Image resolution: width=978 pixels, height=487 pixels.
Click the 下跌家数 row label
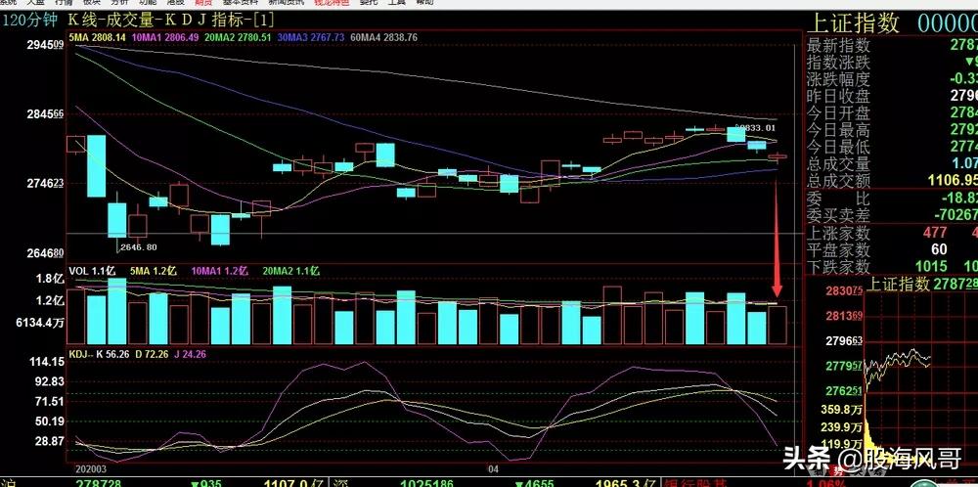click(838, 267)
